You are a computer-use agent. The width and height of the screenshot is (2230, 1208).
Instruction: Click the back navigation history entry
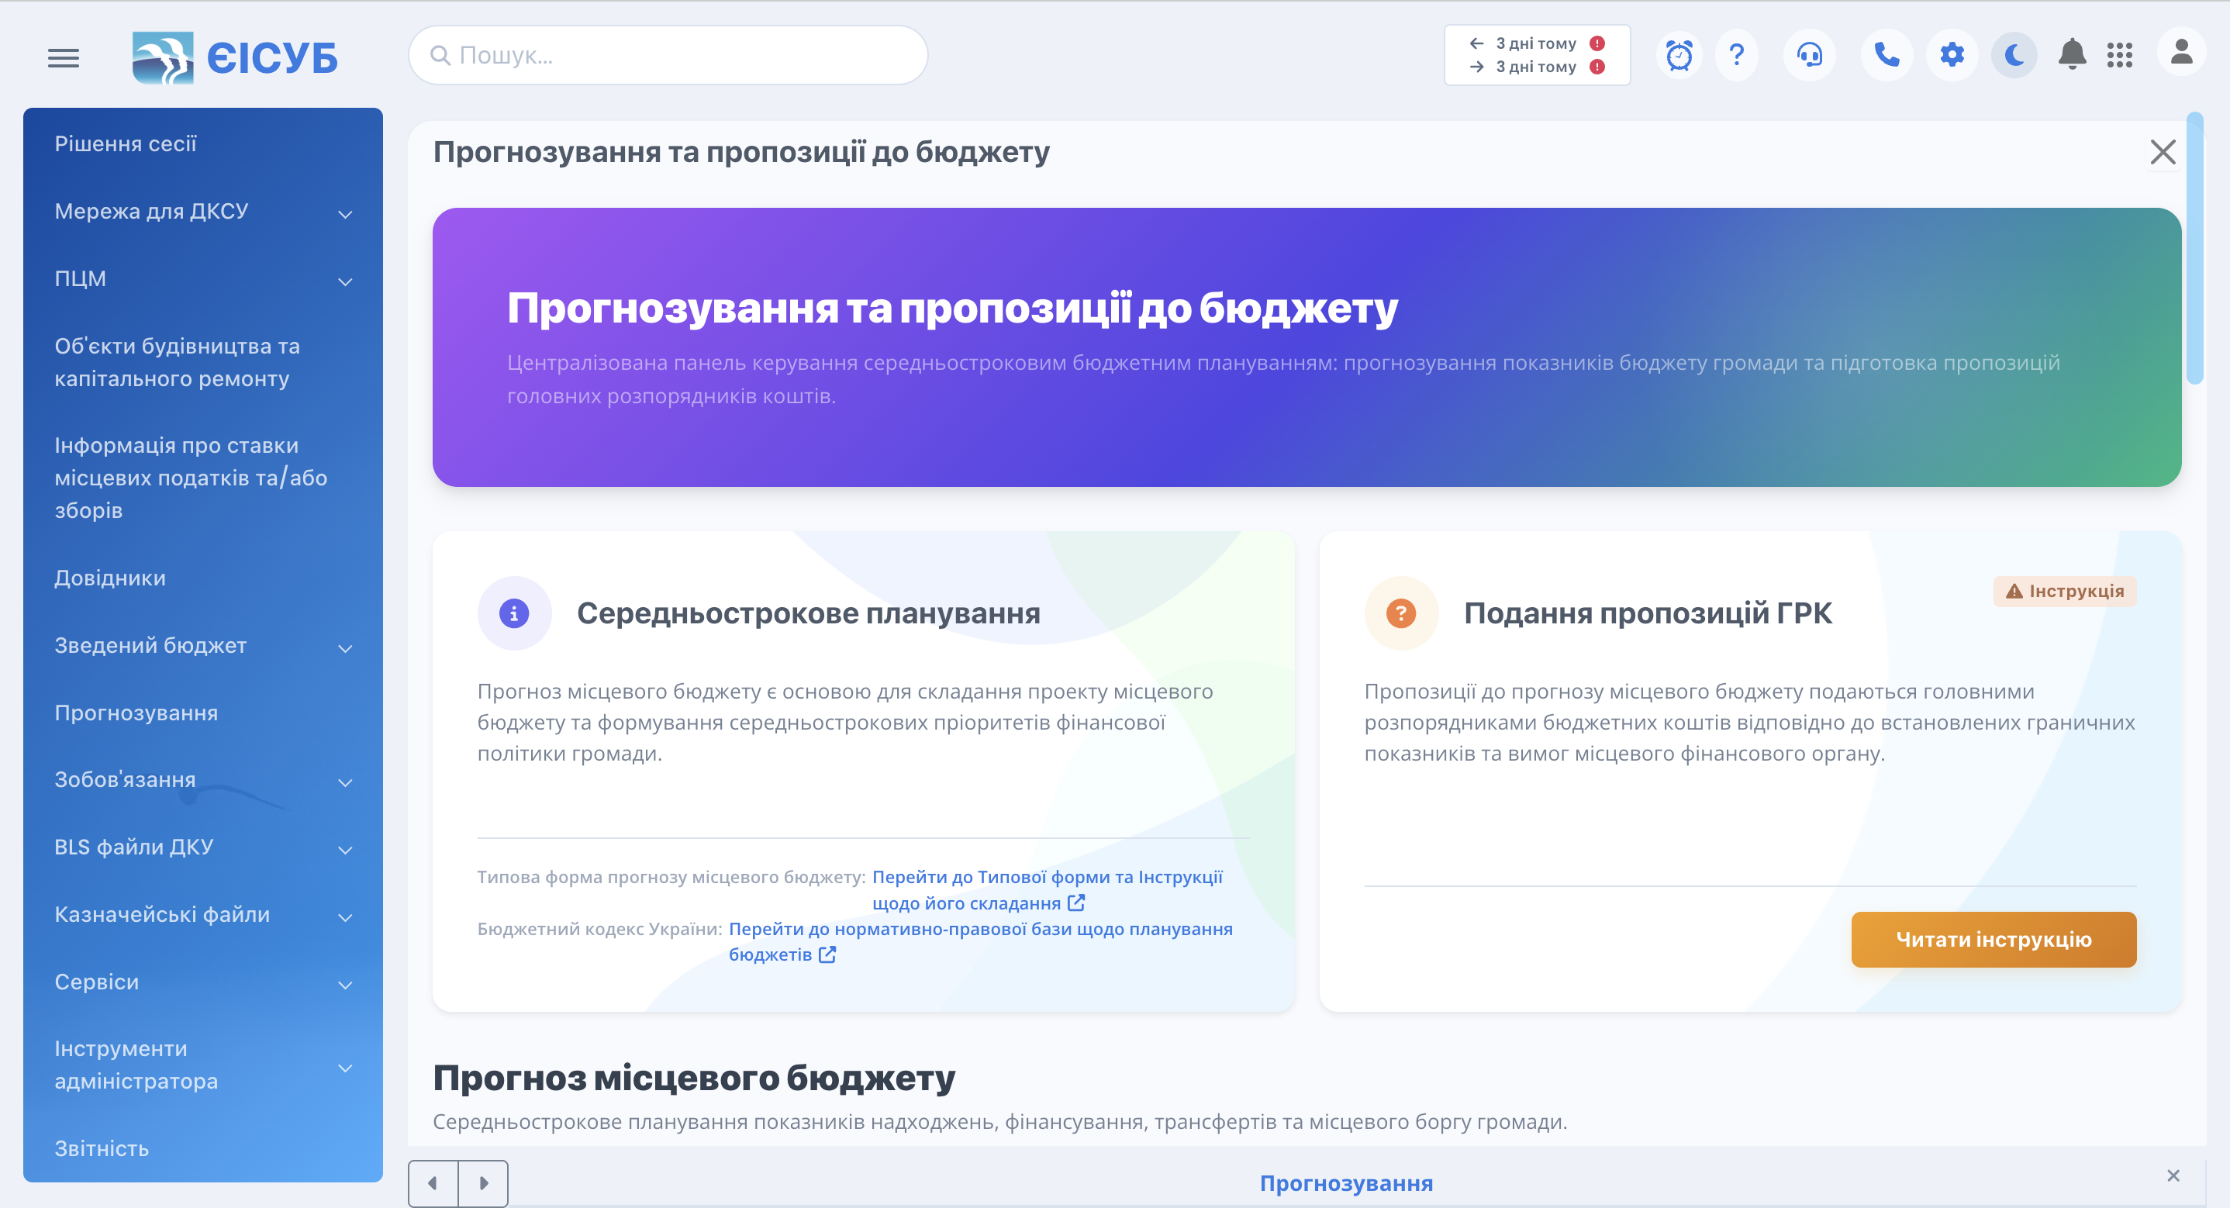pyautogui.click(x=1537, y=43)
